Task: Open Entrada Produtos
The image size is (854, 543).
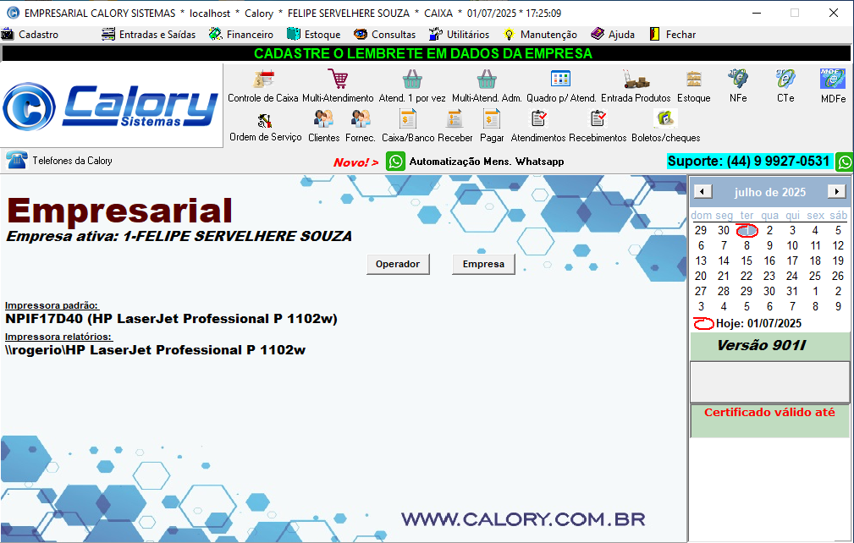Action: point(635,85)
